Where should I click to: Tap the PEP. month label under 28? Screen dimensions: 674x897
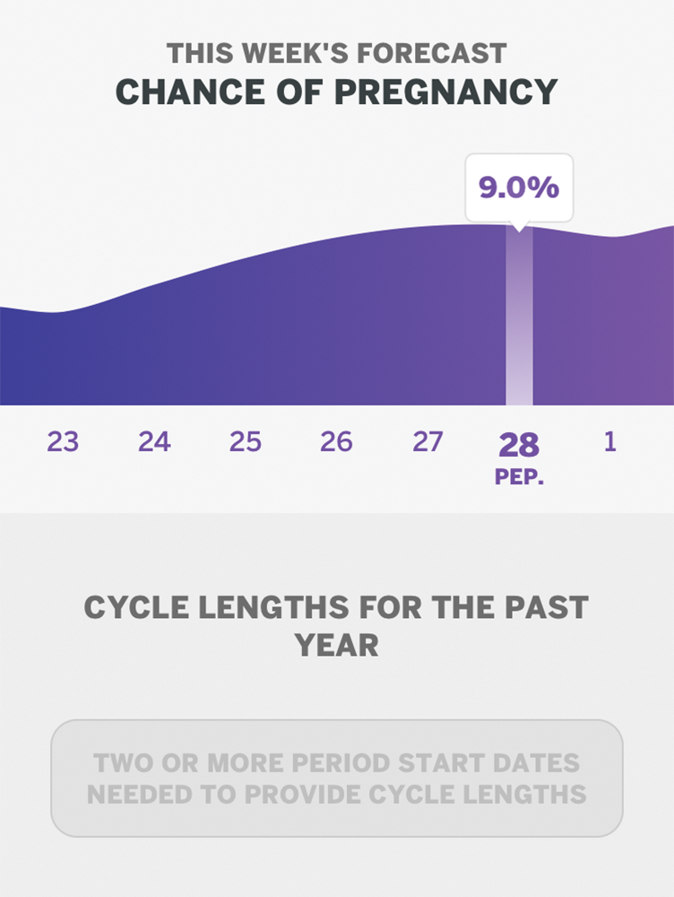519,477
